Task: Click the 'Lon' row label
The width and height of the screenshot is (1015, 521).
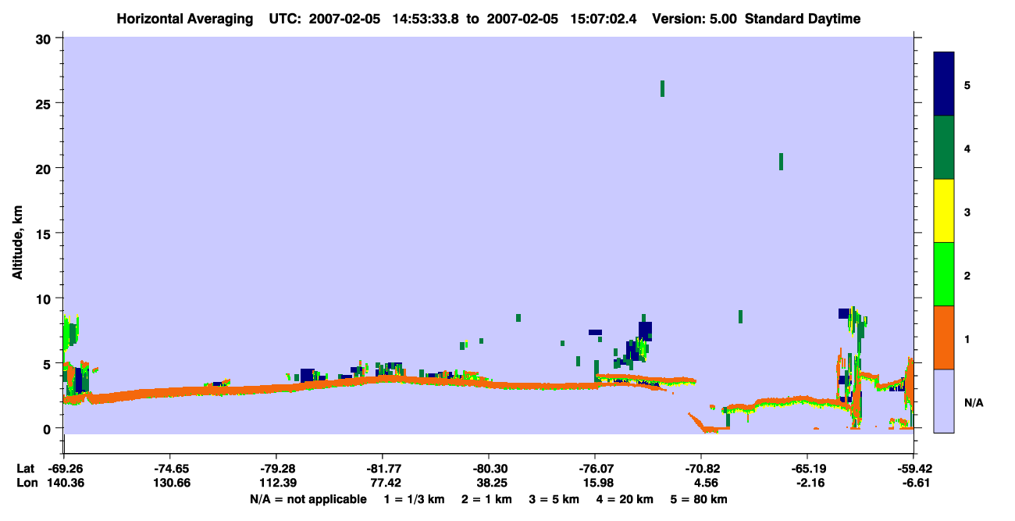Action: [x=26, y=484]
